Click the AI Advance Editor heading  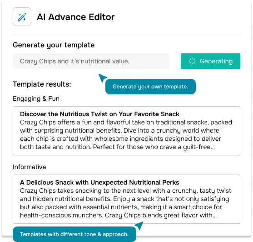click(76, 17)
